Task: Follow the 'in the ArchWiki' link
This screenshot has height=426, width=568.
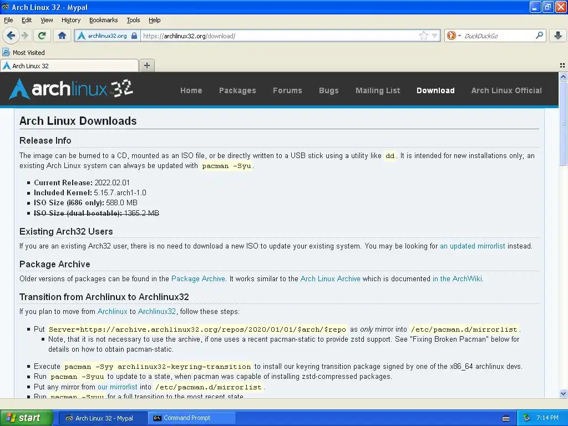Action: 457,278
